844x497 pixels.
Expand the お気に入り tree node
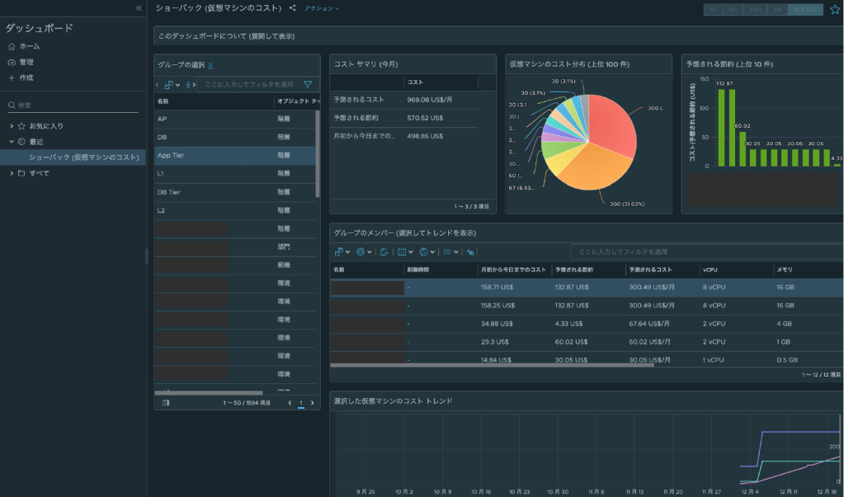click(12, 126)
